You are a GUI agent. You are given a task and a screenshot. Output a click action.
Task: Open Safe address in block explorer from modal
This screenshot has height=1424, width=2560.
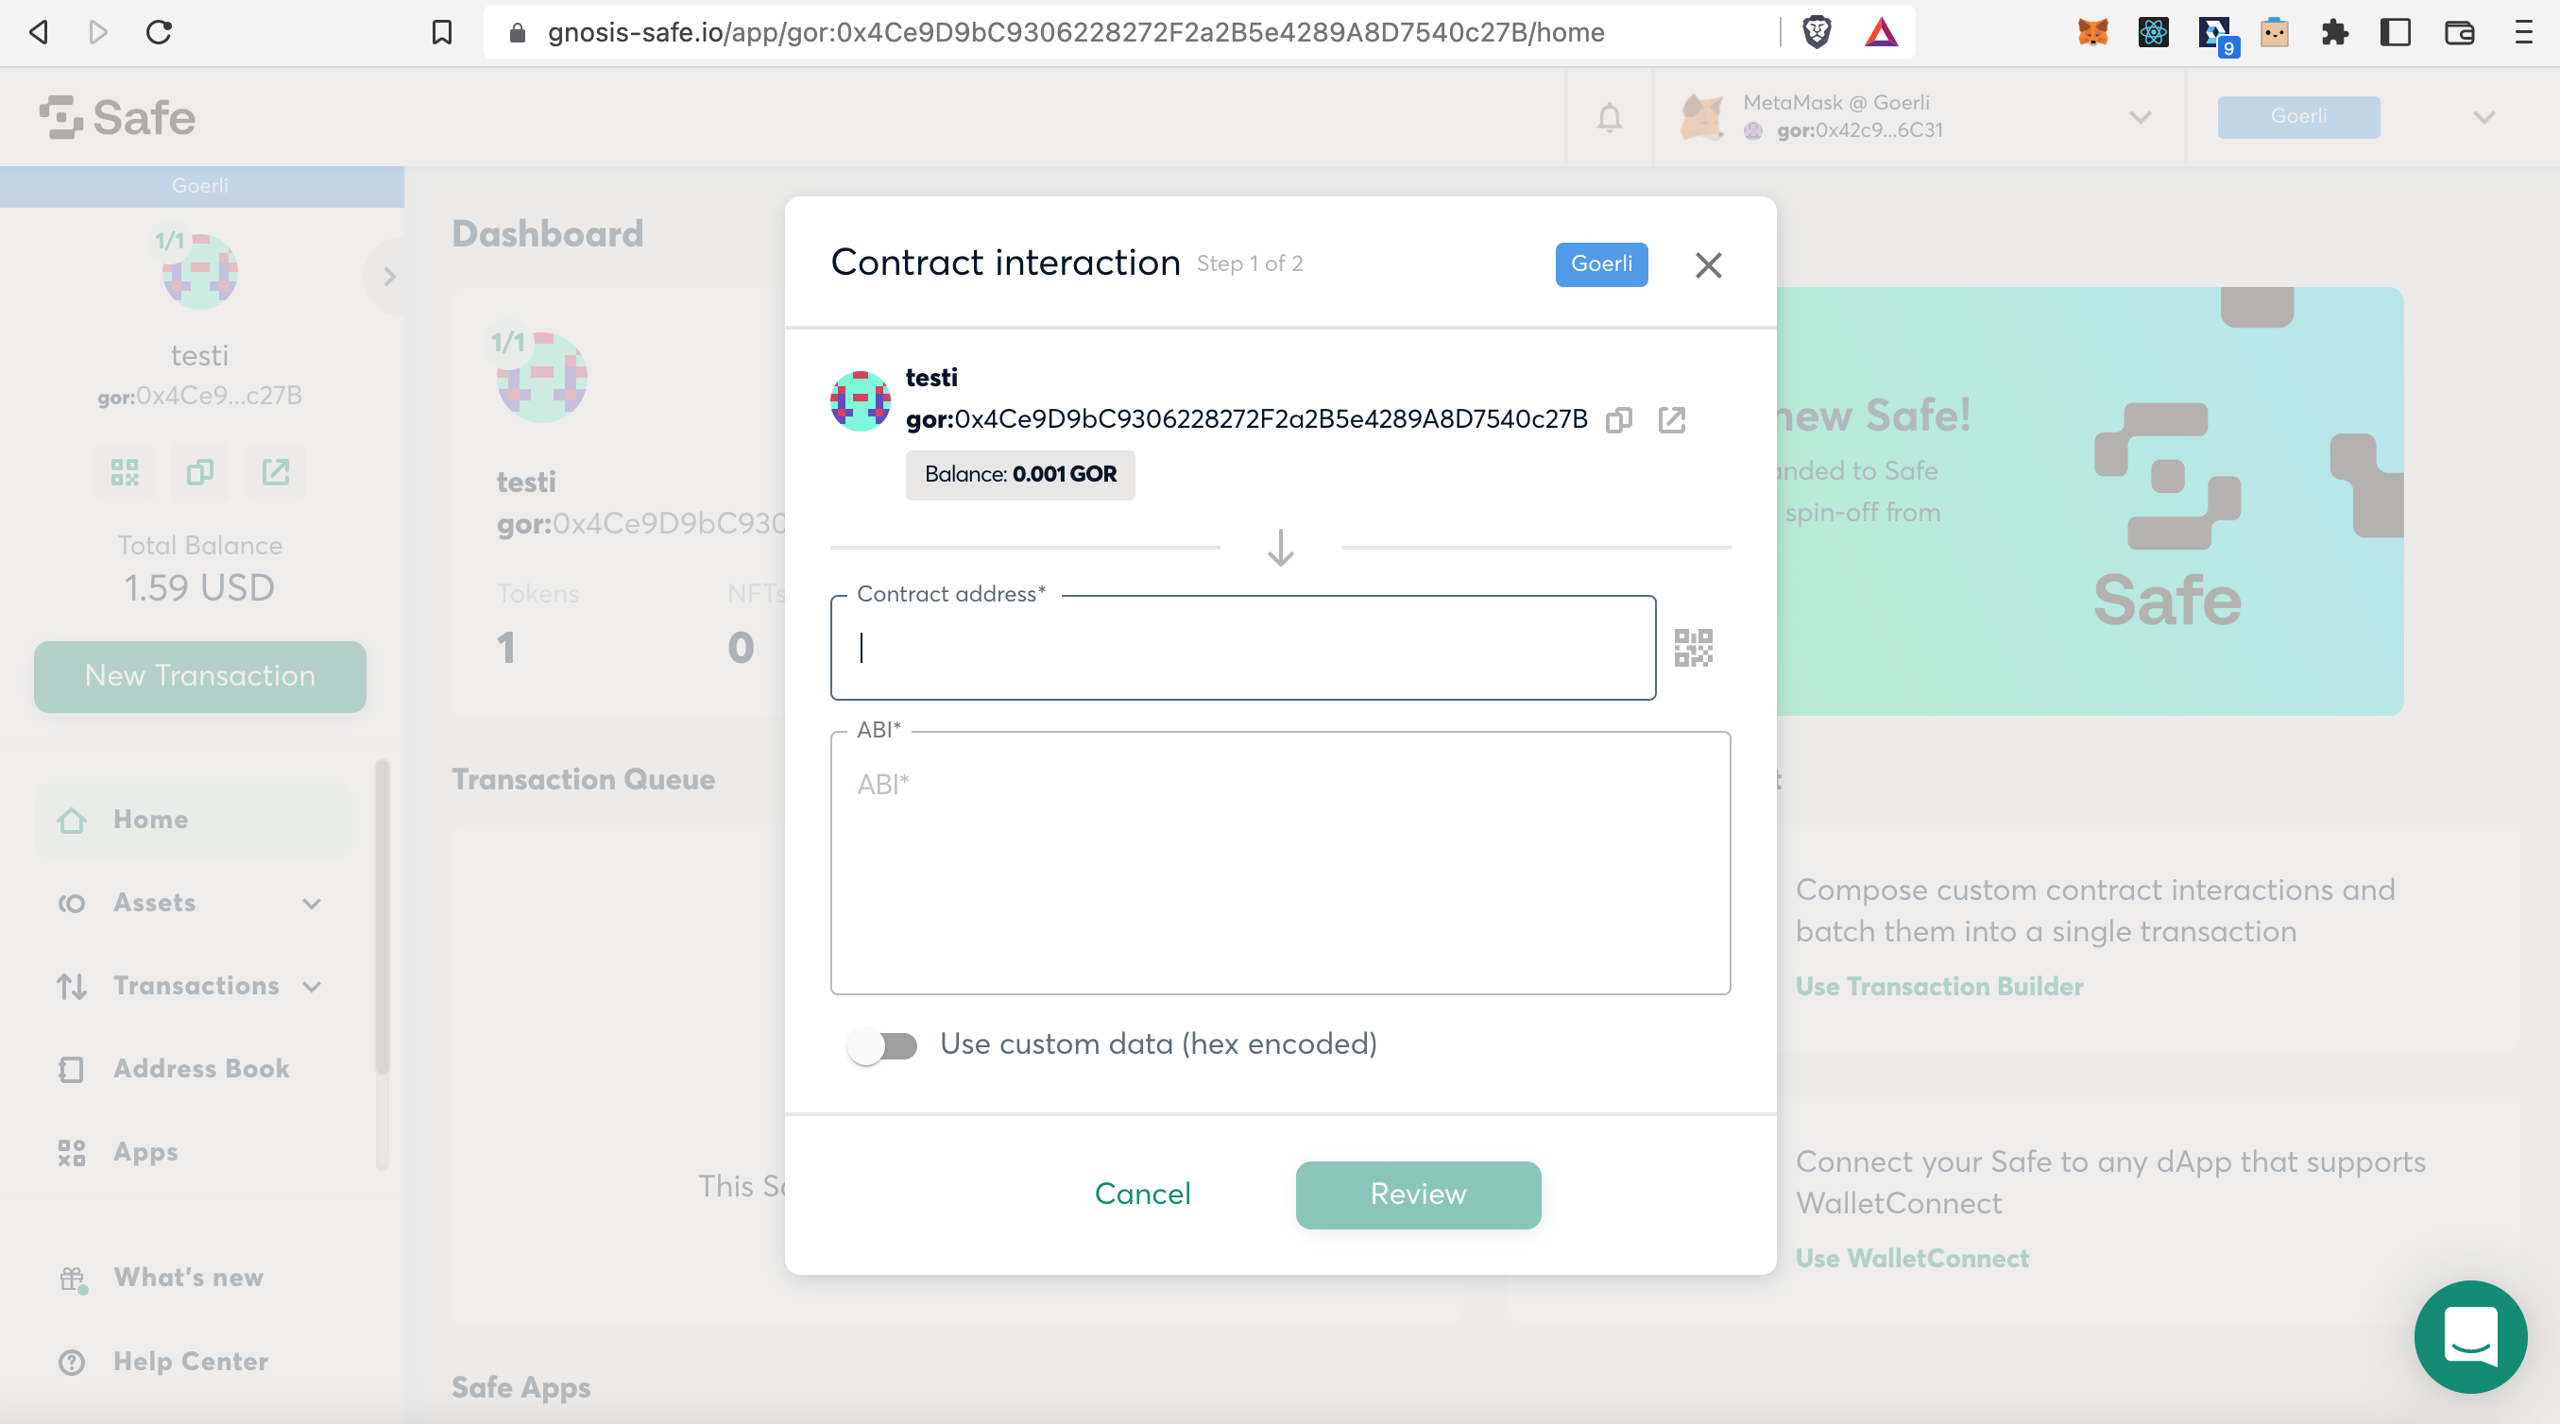[1671, 420]
